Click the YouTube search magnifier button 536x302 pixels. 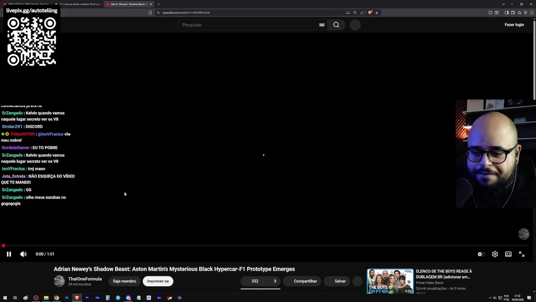point(336,25)
